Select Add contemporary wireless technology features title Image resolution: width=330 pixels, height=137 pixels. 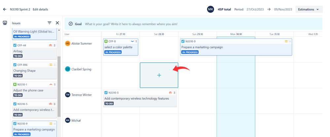[136, 99]
